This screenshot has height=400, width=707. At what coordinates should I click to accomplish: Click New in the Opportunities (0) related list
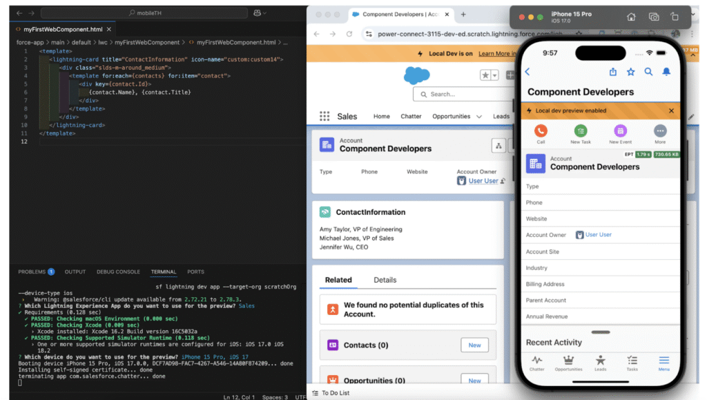pyautogui.click(x=474, y=380)
